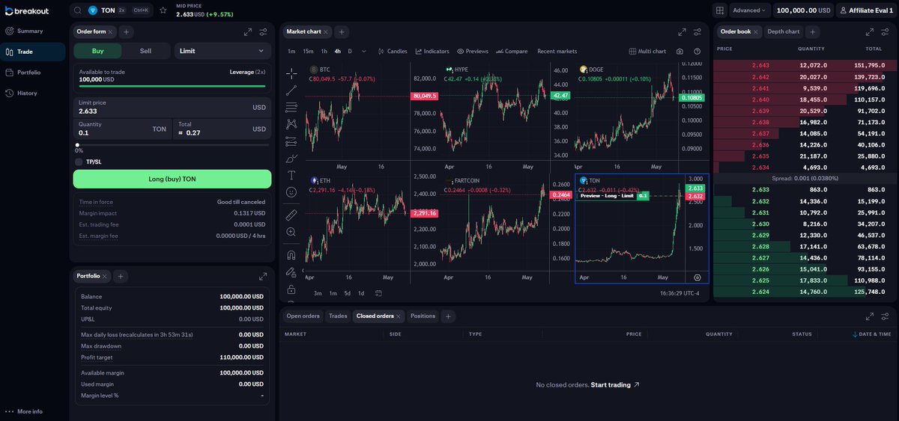Toggle lock all drawings padlock
899x421 pixels.
pos(291,289)
